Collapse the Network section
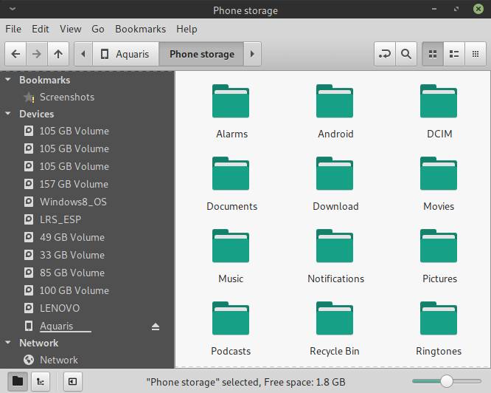 (8, 343)
